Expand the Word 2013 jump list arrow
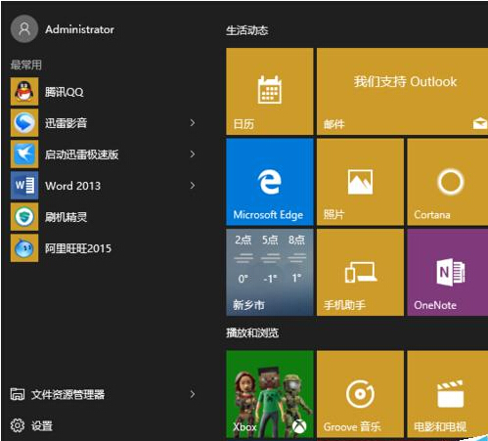Image resolution: width=488 pixels, height=441 pixels. click(193, 186)
